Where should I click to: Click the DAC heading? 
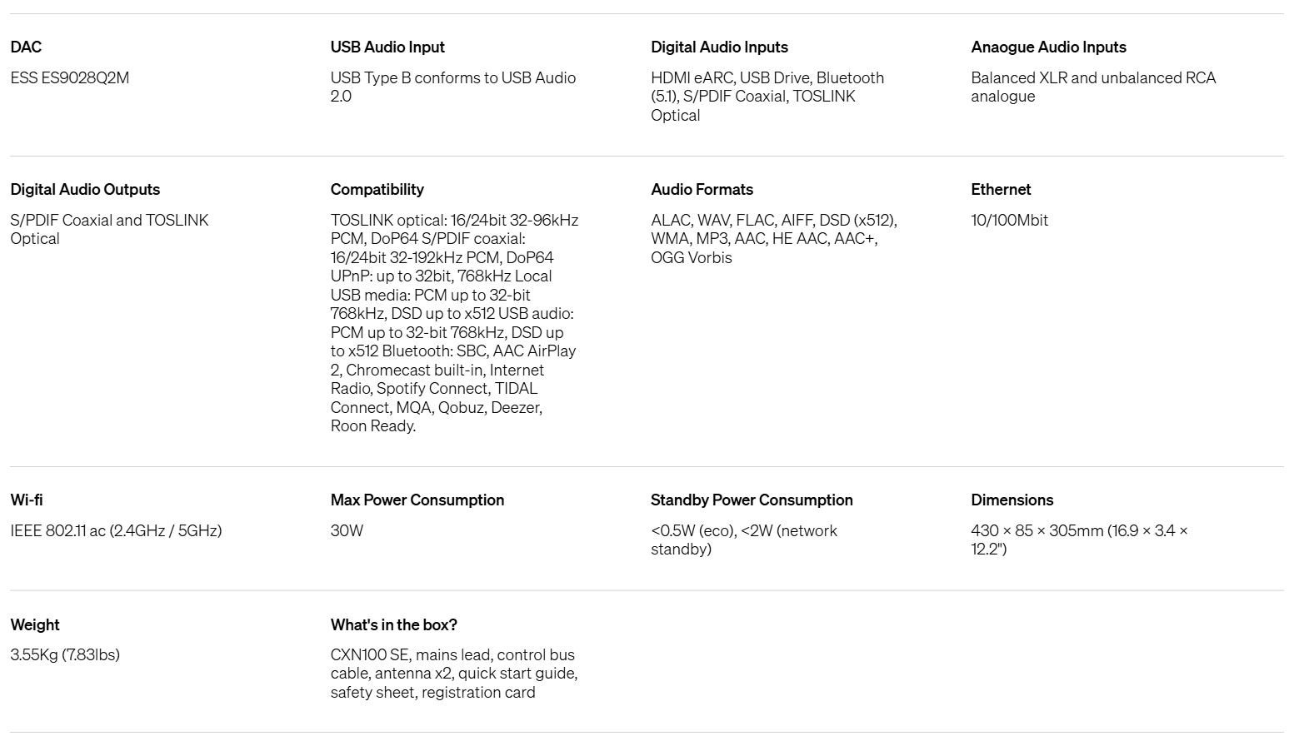tap(26, 47)
